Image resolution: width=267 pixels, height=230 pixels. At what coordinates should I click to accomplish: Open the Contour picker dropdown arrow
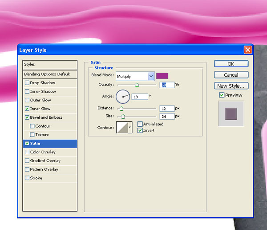(x=130, y=127)
